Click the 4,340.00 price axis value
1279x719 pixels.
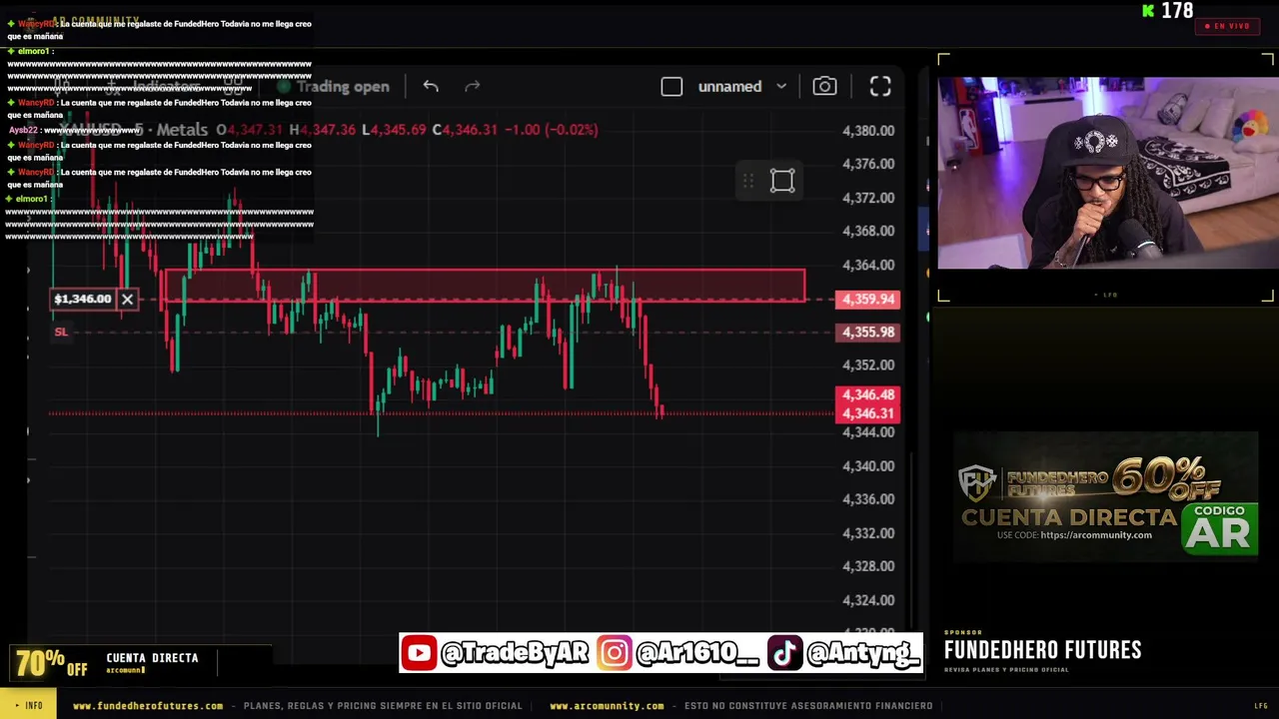[868, 466]
